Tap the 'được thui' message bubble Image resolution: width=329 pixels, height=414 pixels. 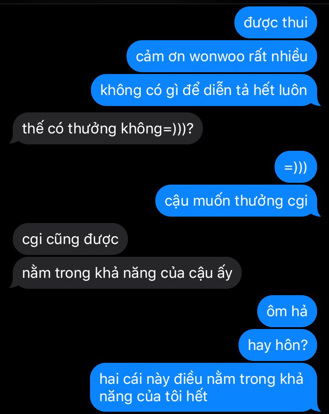276,22
